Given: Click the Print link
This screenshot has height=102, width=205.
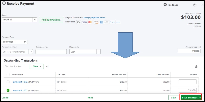Looking at the screenshot, I should pos(90,98).
